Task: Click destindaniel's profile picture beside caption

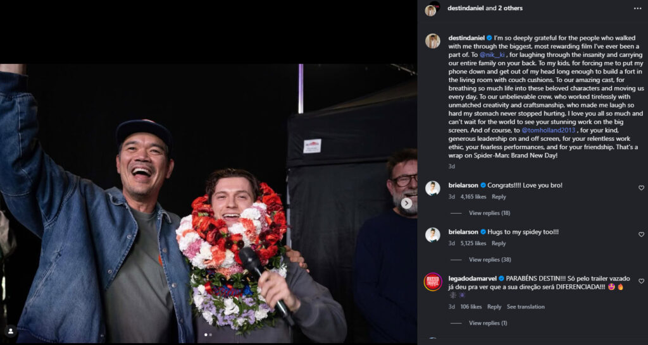Action: [x=433, y=41]
